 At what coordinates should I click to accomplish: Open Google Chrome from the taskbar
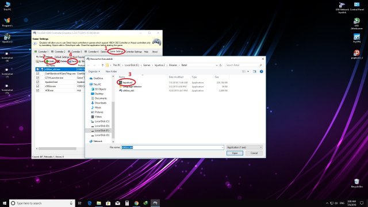pyautogui.click(x=136, y=203)
